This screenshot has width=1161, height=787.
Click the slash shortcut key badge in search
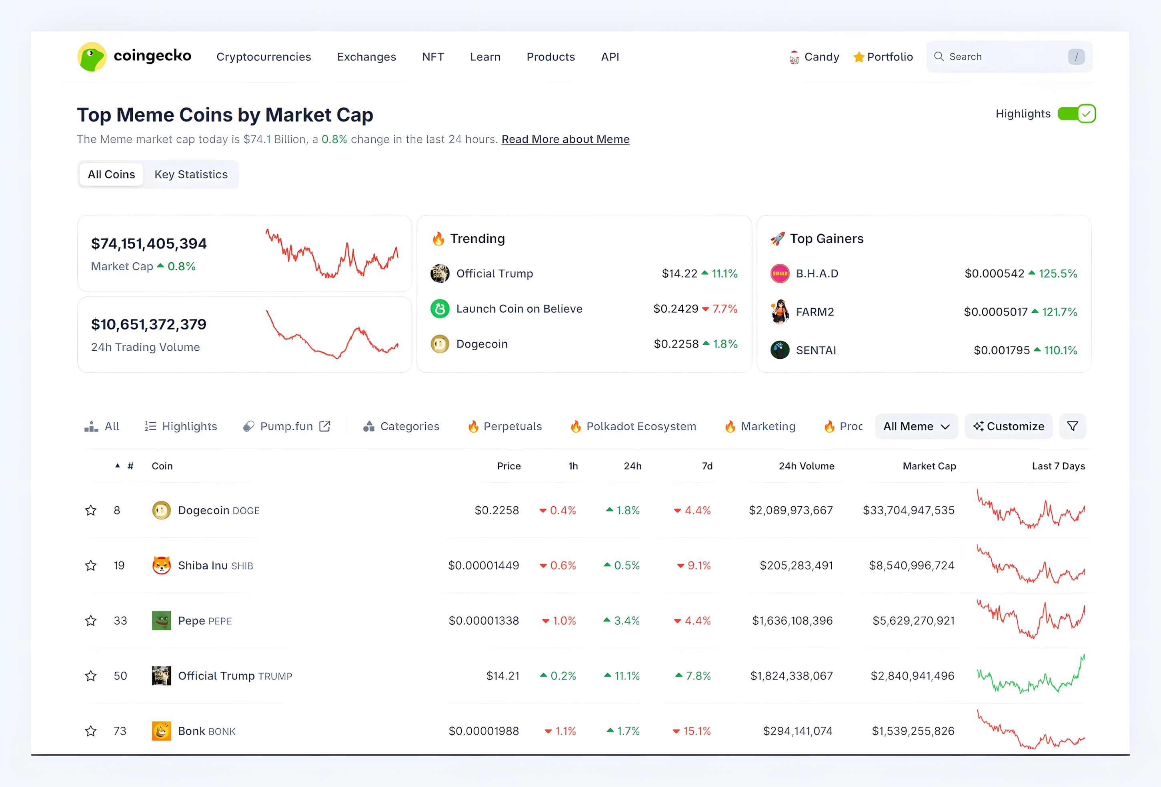tap(1076, 57)
